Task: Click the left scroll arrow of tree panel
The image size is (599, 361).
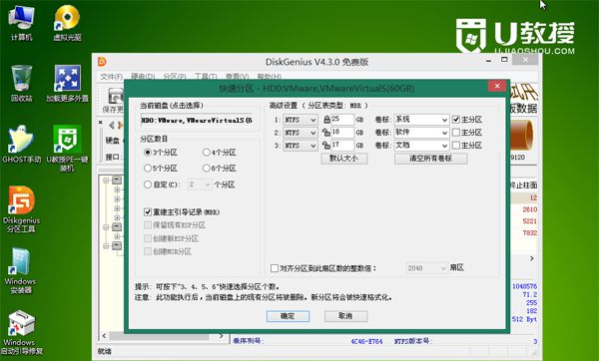Action: [x=104, y=336]
